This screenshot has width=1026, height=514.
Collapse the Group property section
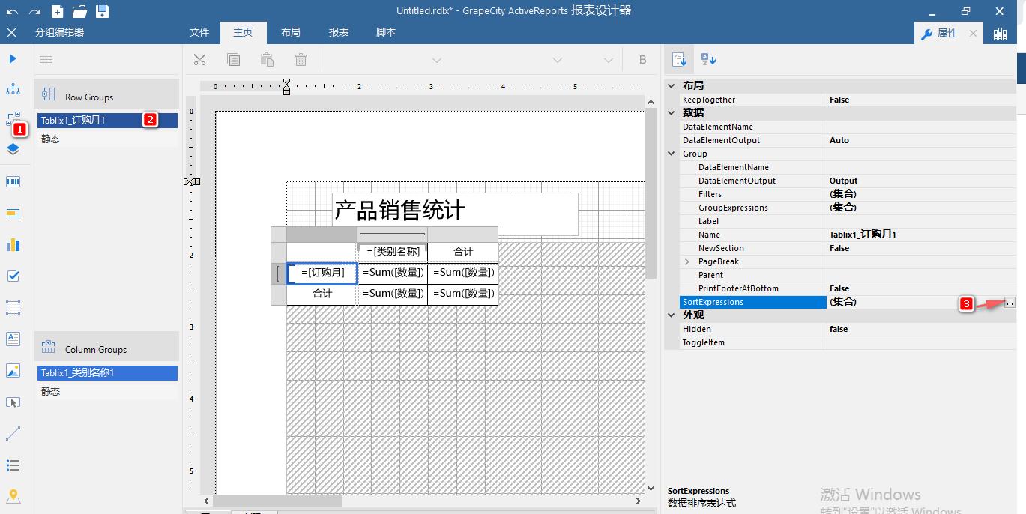pyautogui.click(x=671, y=153)
